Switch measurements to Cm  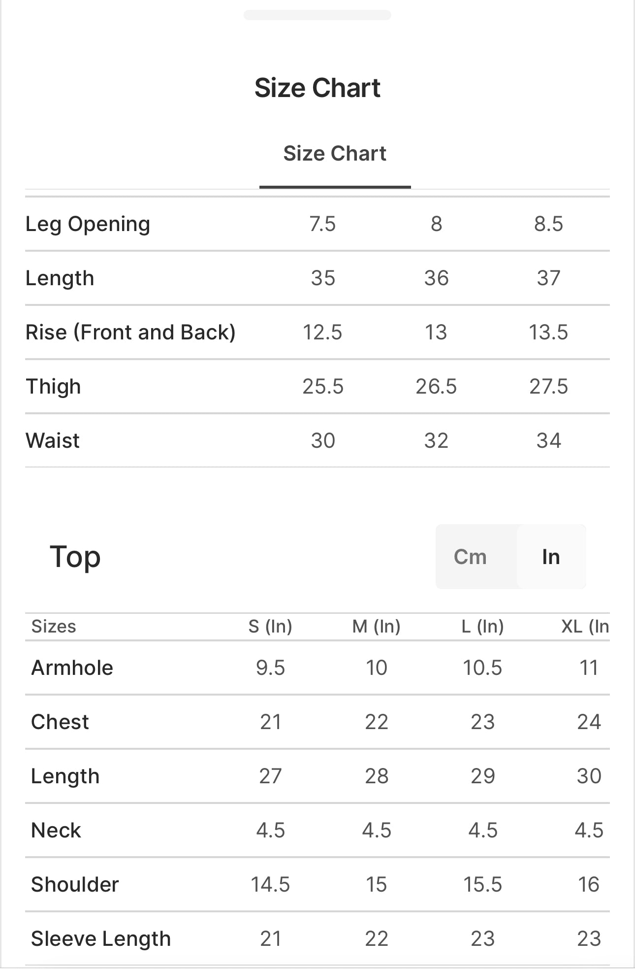click(470, 557)
